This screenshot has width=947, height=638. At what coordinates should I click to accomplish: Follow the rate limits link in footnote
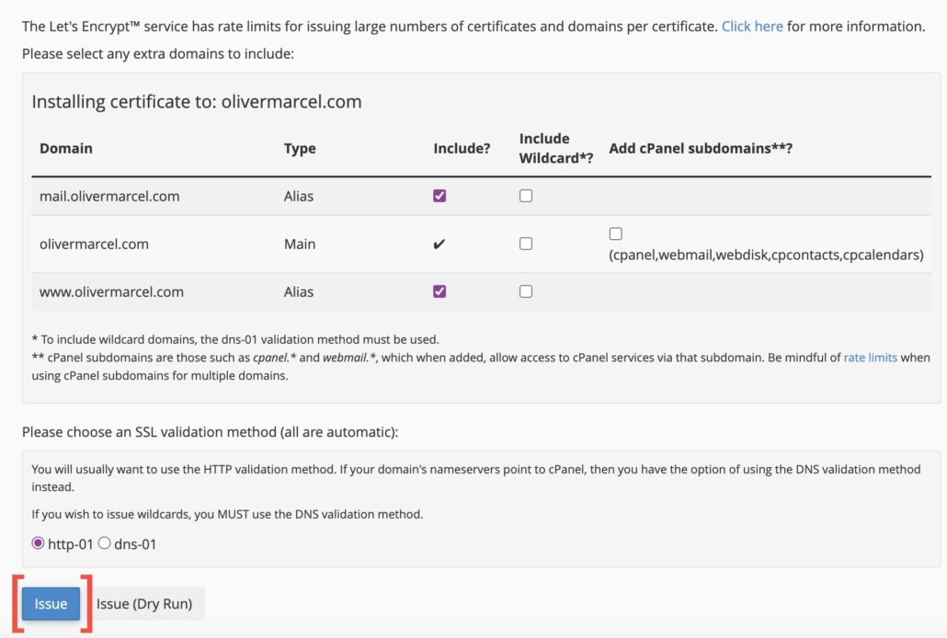[871, 358]
